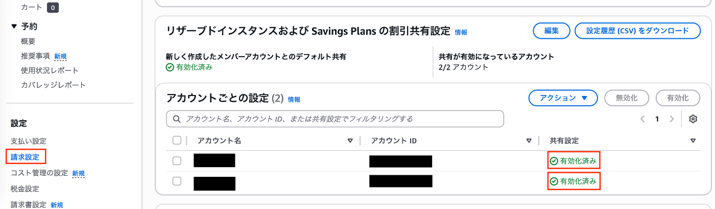
Task: Sort by アカウント ID column arrow
Action: [529, 141]
